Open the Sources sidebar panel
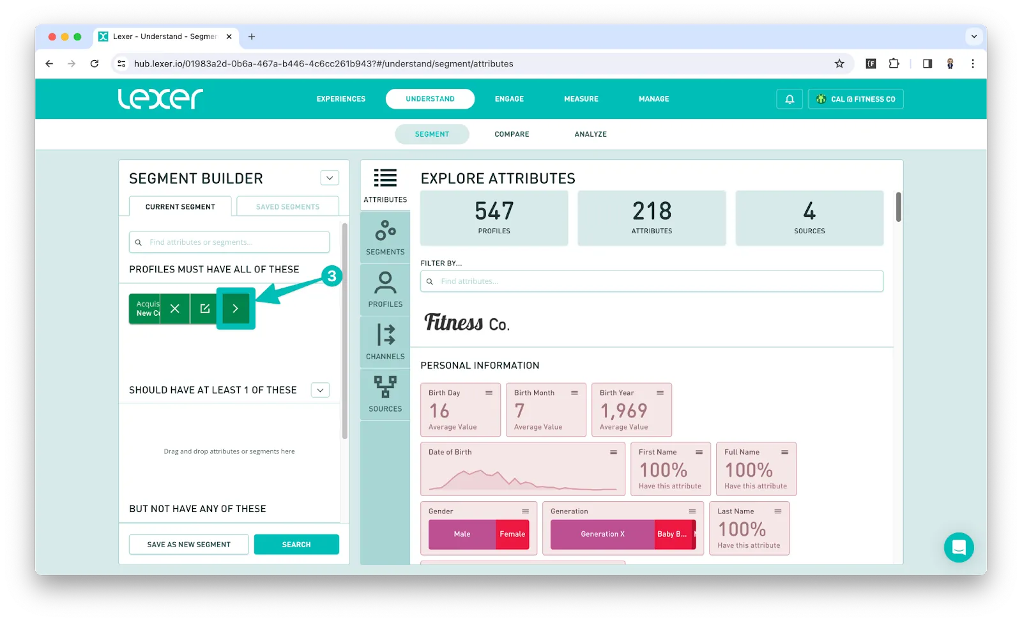Viewport: 1022px width, 622px height. pos(385,394)
